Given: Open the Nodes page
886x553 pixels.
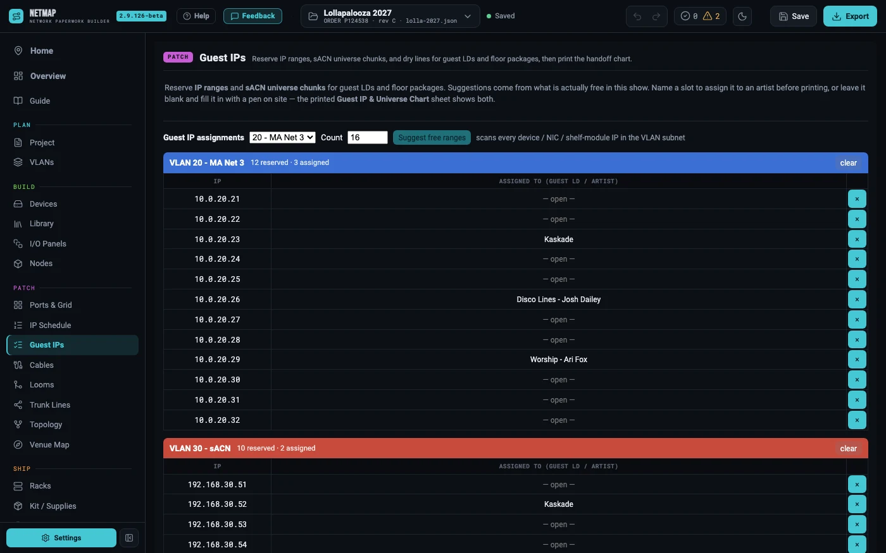Looking at the screenshot, I should [x=72, y=264].
